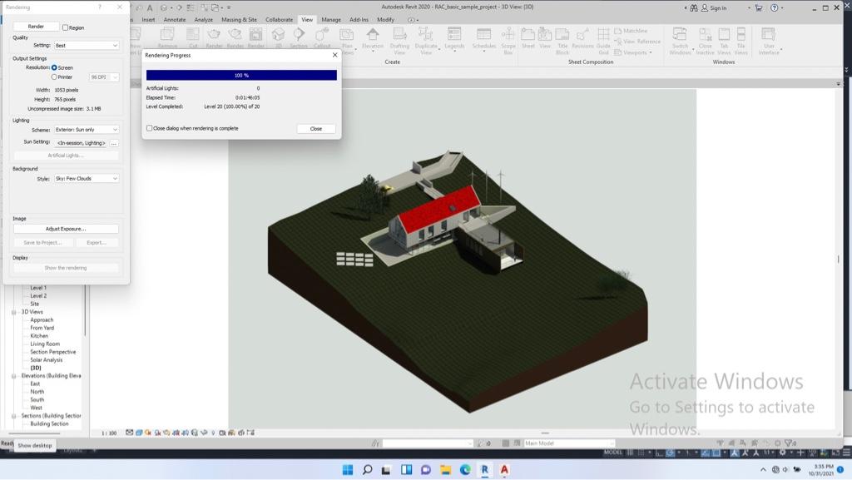Select the Living Room 3D view
852x480 pixels.
[45, 344]
